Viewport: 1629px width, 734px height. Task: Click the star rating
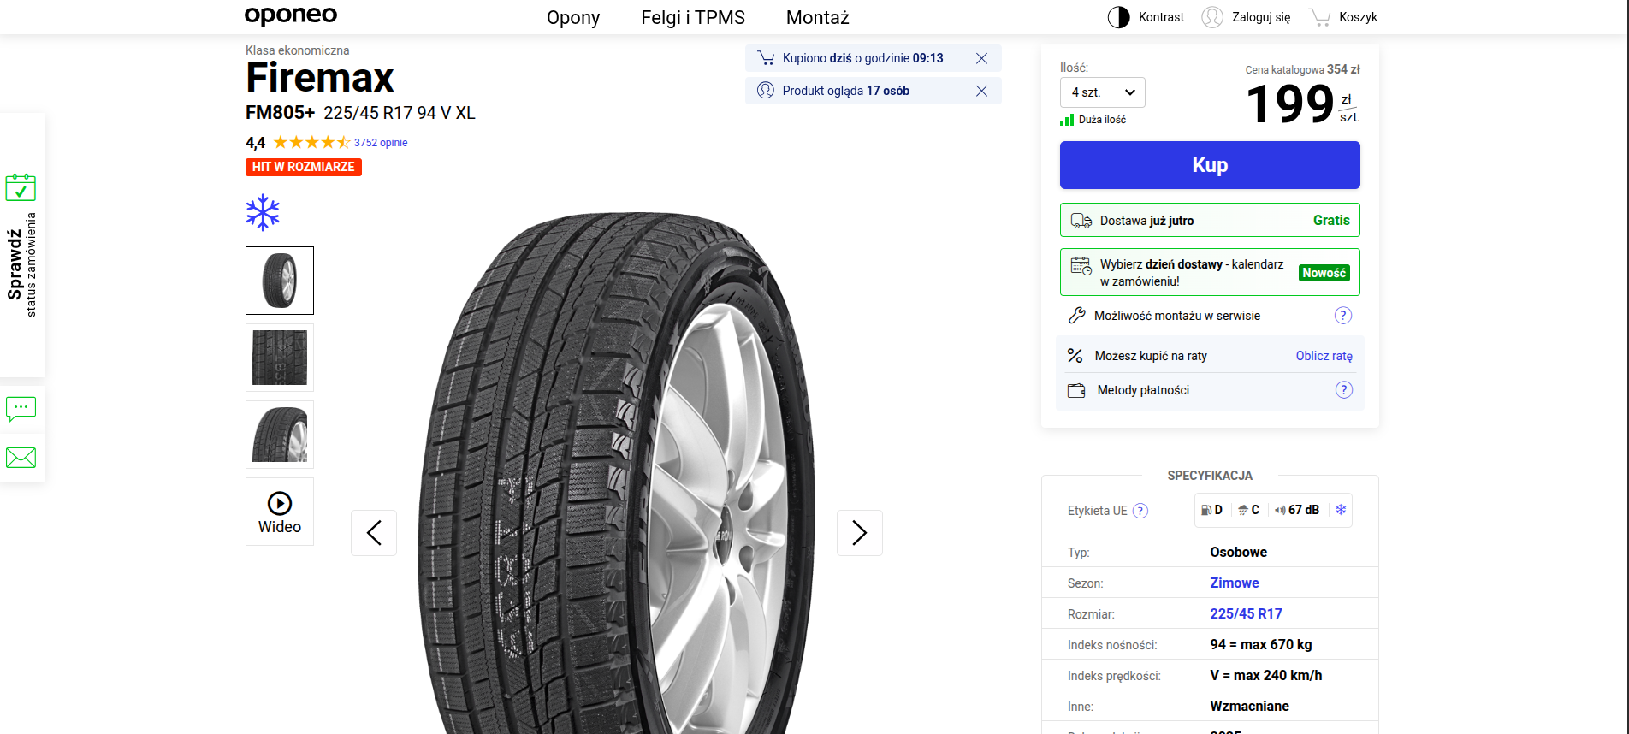coord(312,142)
